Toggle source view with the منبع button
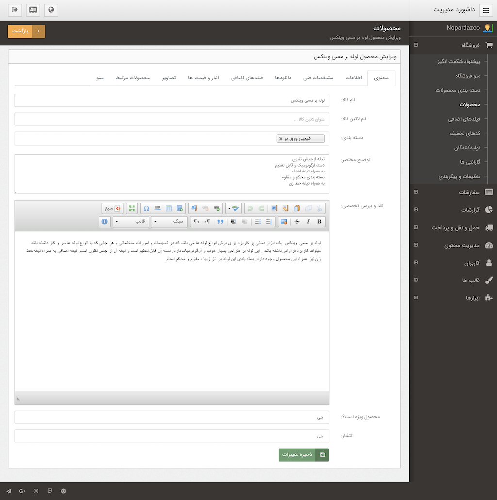The image size is (497, 500). (x=113, y=208)
